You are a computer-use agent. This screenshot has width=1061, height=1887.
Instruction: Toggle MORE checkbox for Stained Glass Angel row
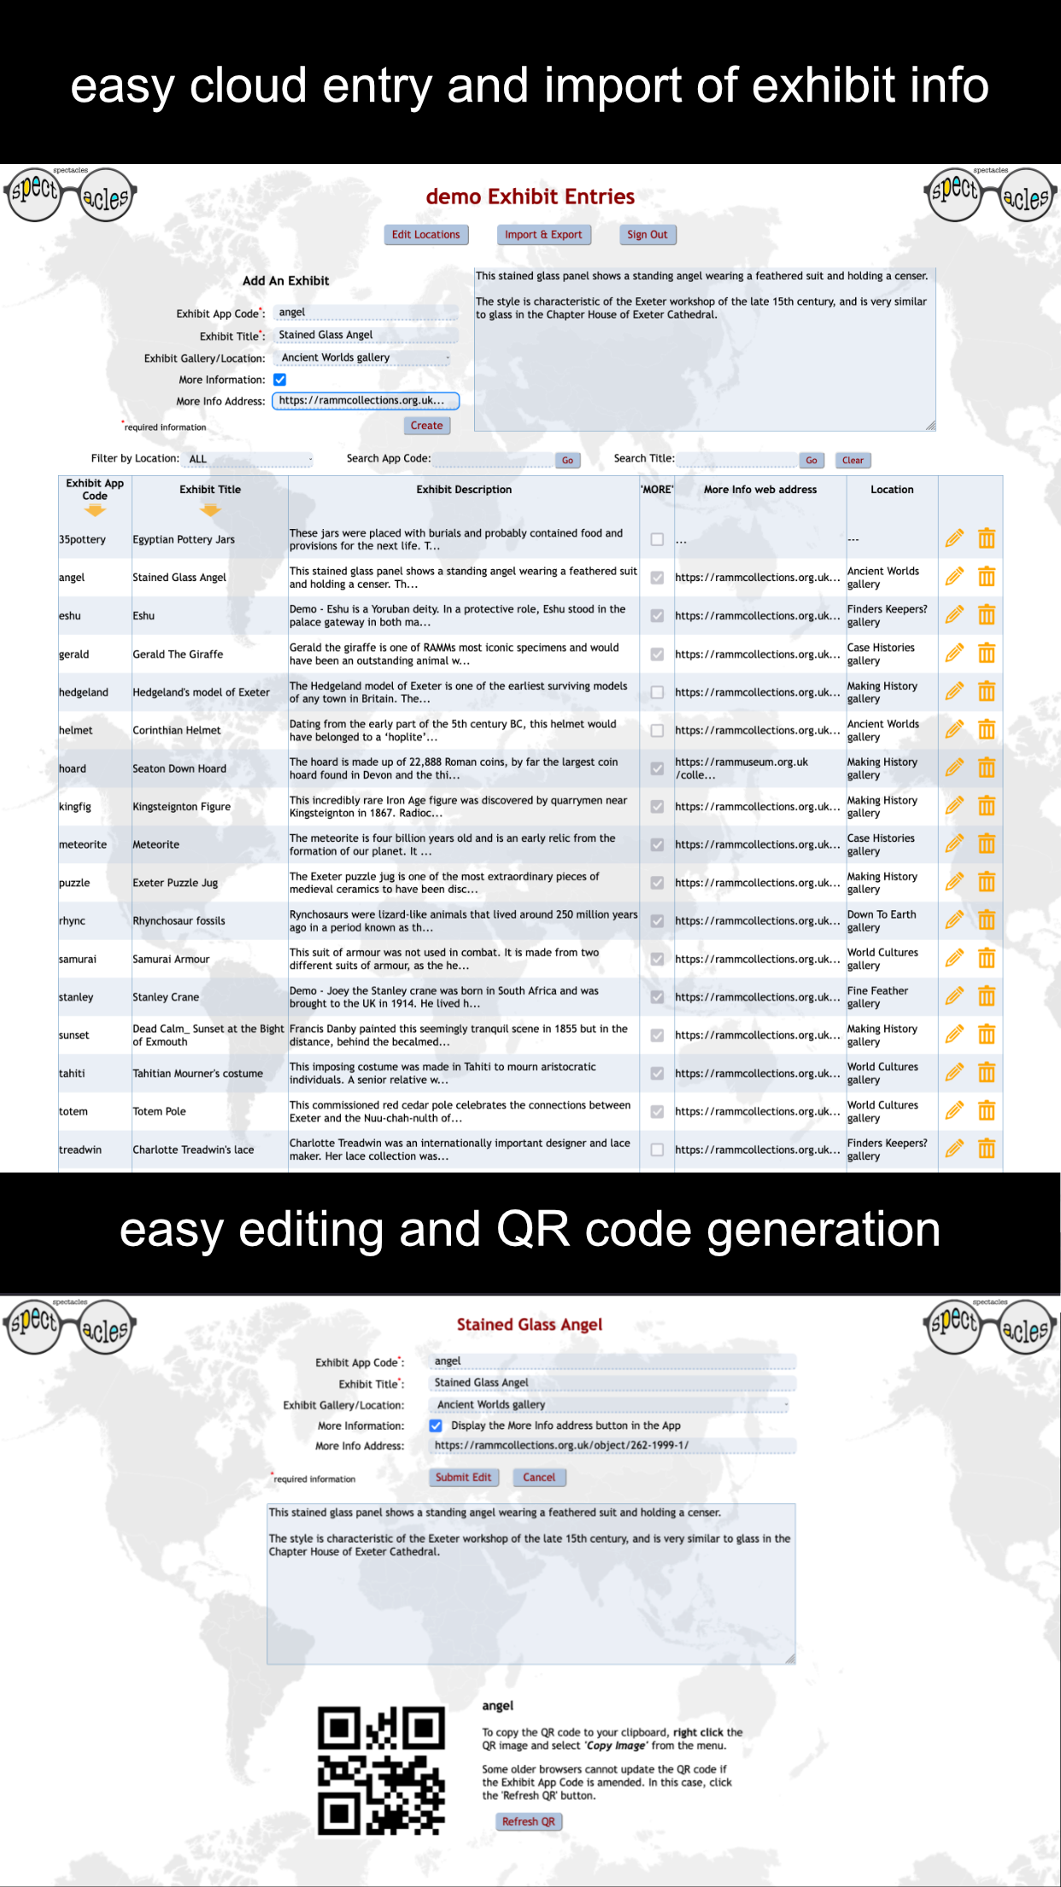tap(657, 578)
